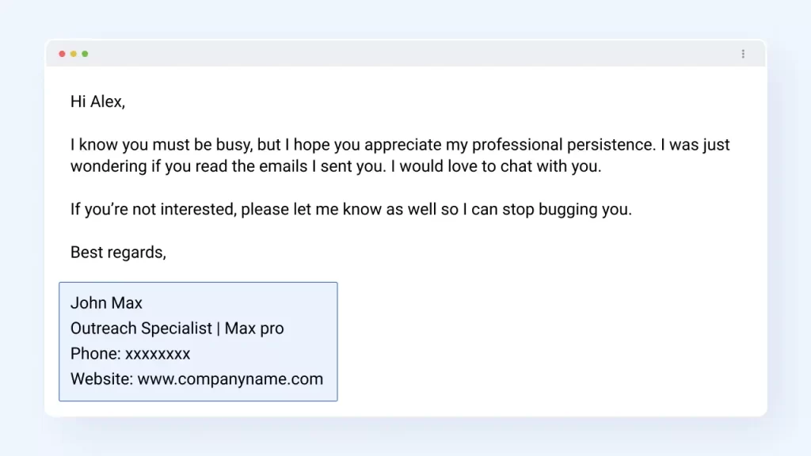
Task: Click the yellow minimize window dot
Action: (x=74, y=54)
